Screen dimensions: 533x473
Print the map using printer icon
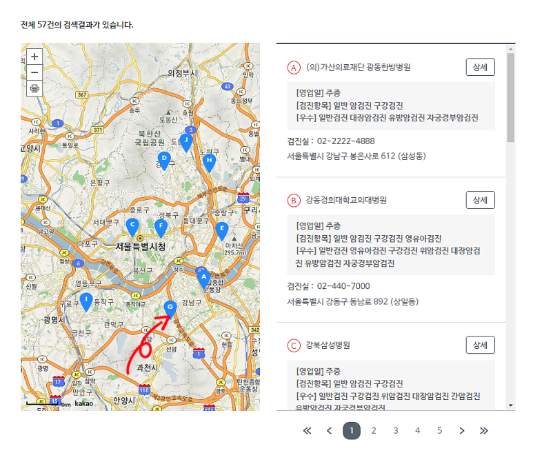click(34, 88)
